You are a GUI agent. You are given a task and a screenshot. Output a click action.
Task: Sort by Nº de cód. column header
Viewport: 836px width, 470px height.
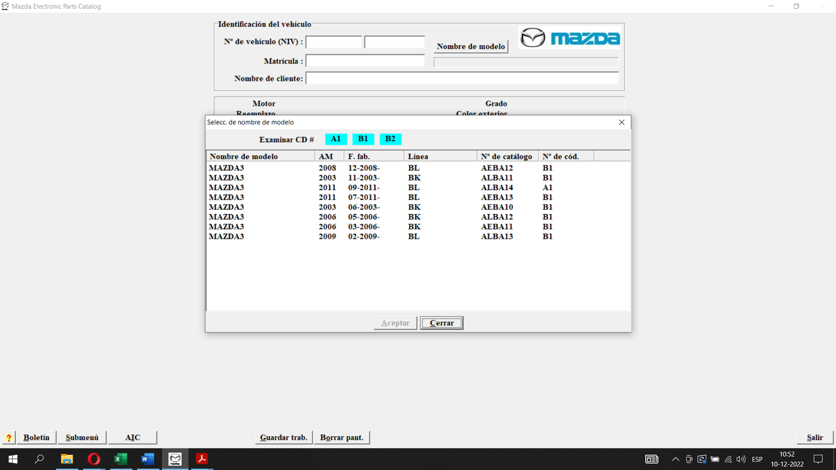pyautogui.click(x=566, y=156)
